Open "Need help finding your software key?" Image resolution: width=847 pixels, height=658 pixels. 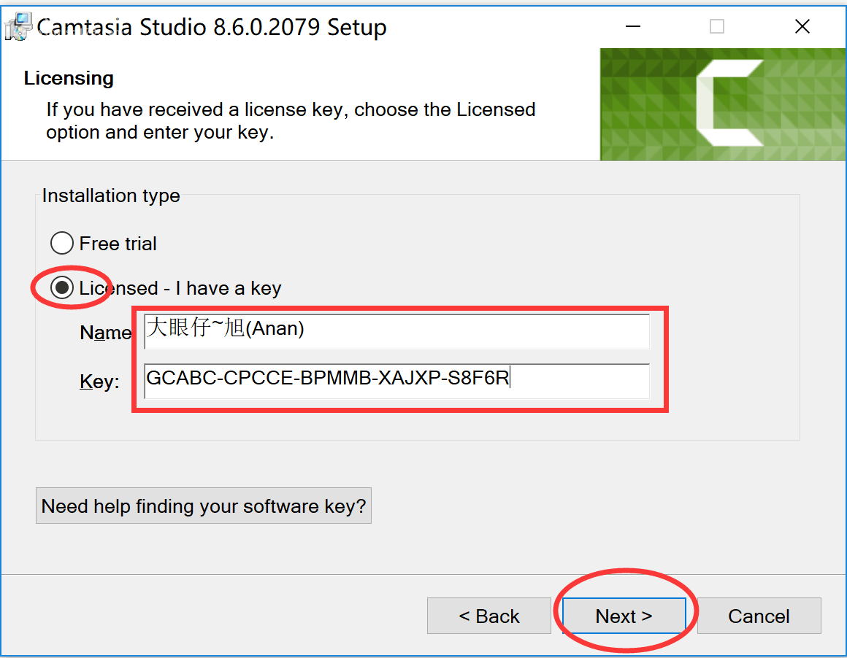click(204, 506)
